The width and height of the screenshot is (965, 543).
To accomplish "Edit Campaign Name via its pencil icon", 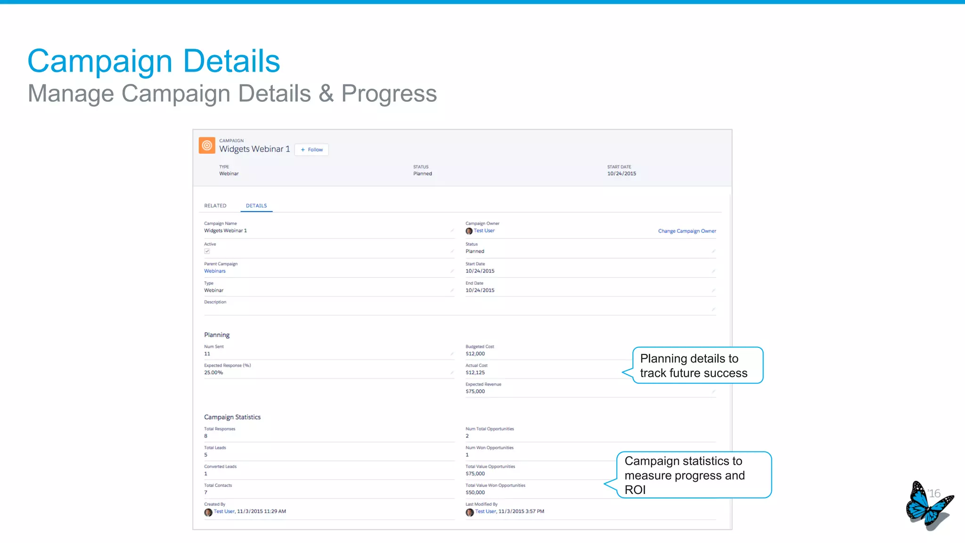I will pos(452,231).
